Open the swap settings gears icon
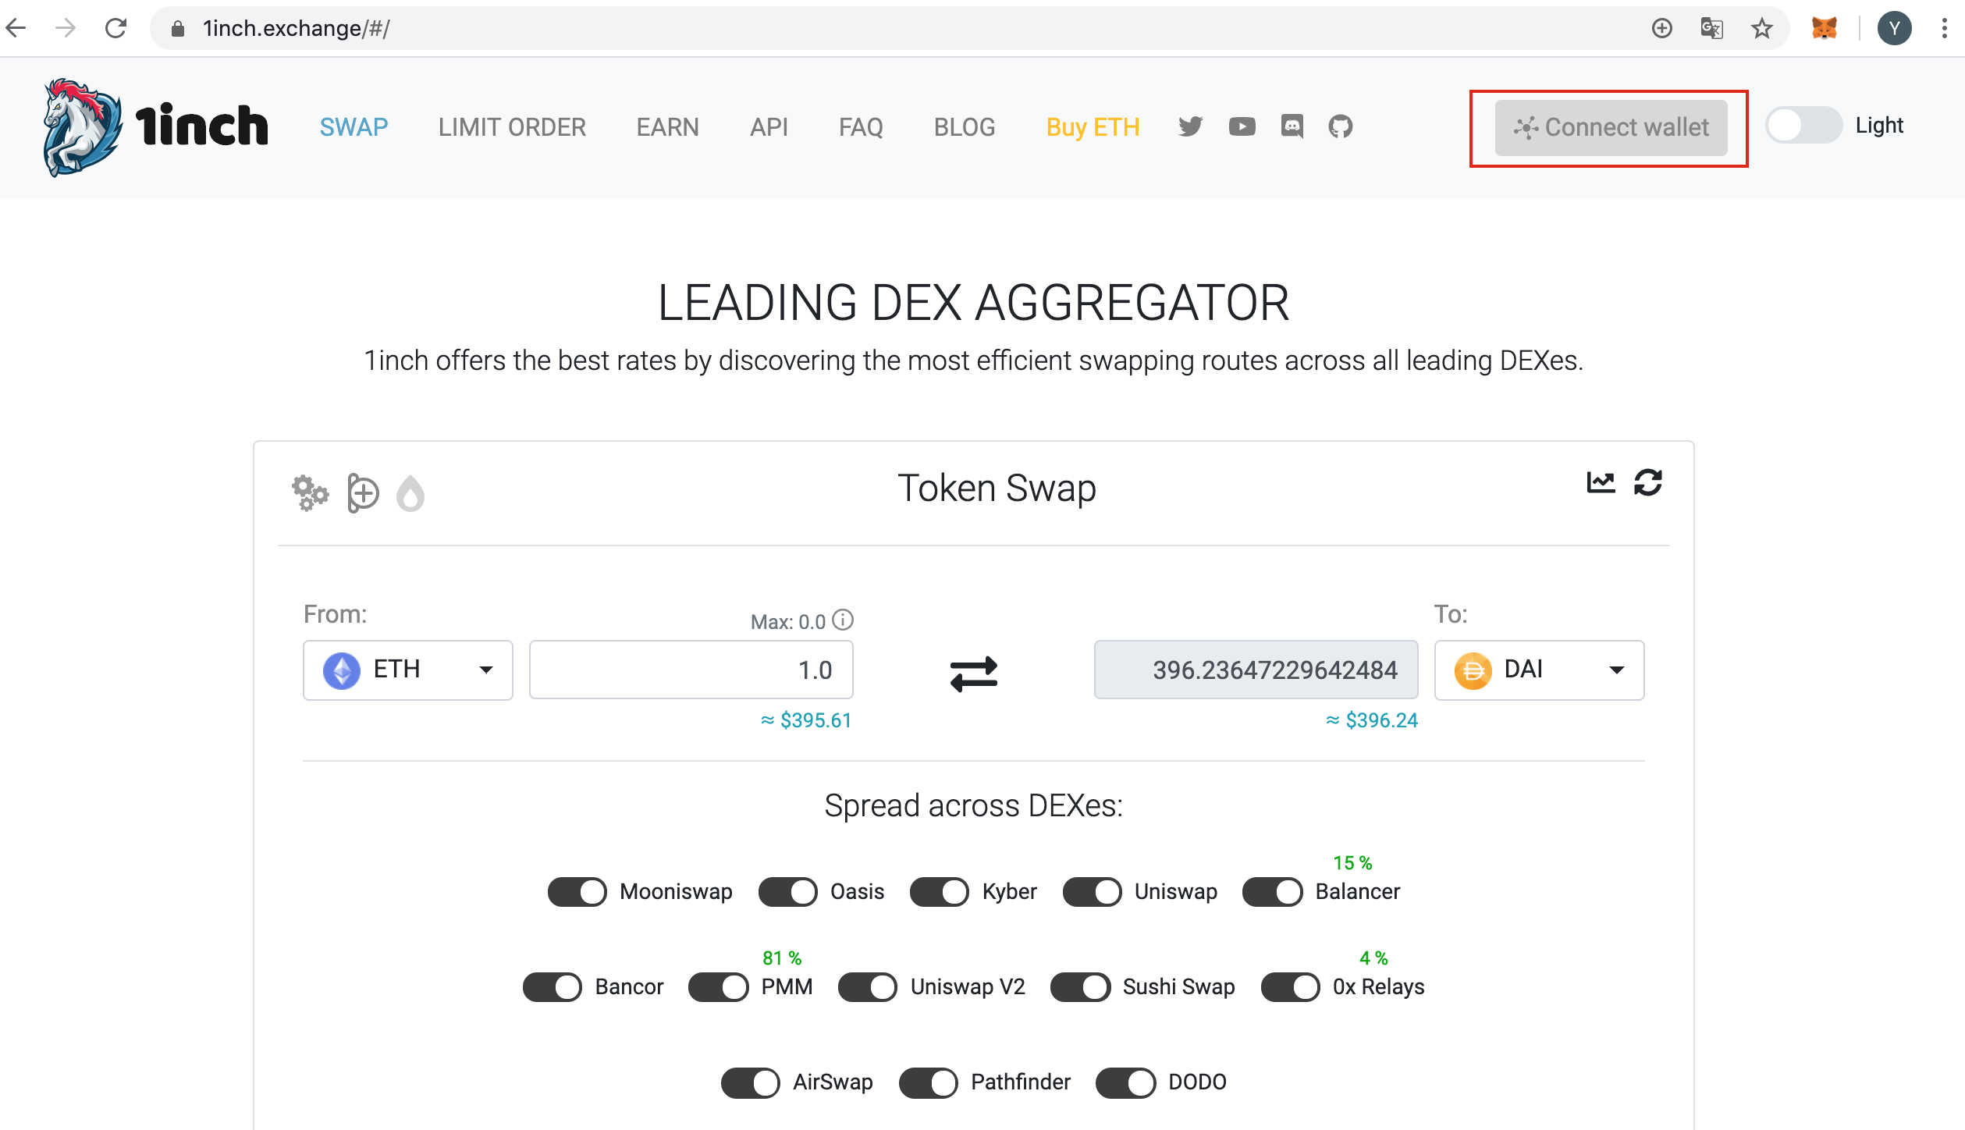Screen dimensions: 1965x1130 coord(311,493)
